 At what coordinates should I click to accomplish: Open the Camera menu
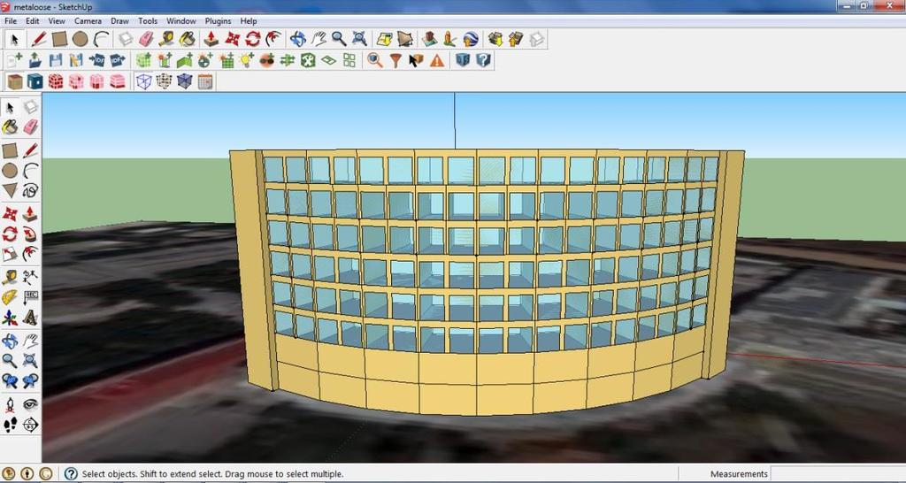coord(88,21)
